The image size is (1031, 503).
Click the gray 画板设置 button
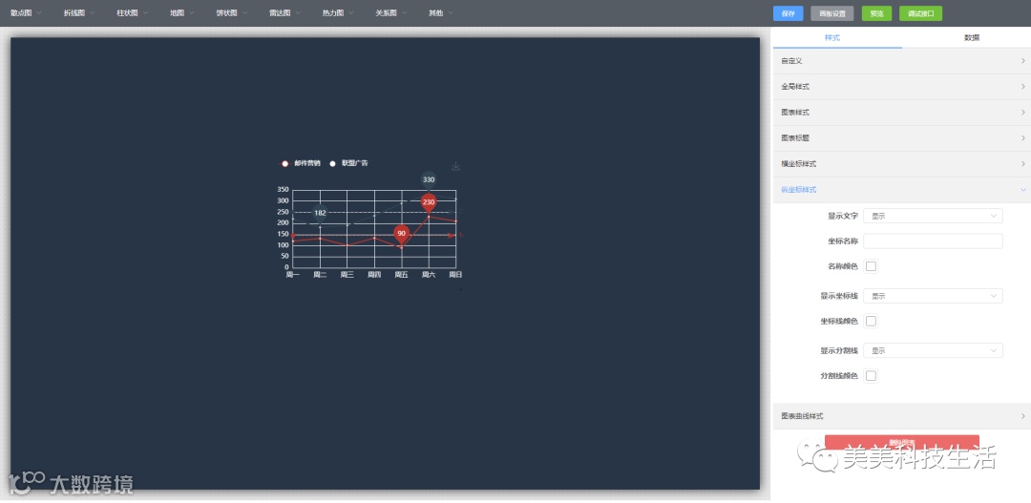click(831, 13)
